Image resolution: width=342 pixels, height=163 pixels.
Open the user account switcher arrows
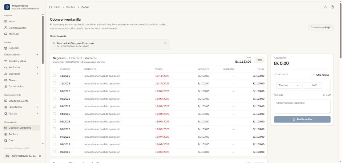coord(40,156)
